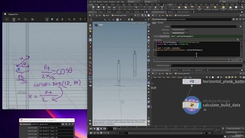This screenshot has width=245, height=138.
Task: Click the frame range slider bar
Action: [x=165, y=133]
